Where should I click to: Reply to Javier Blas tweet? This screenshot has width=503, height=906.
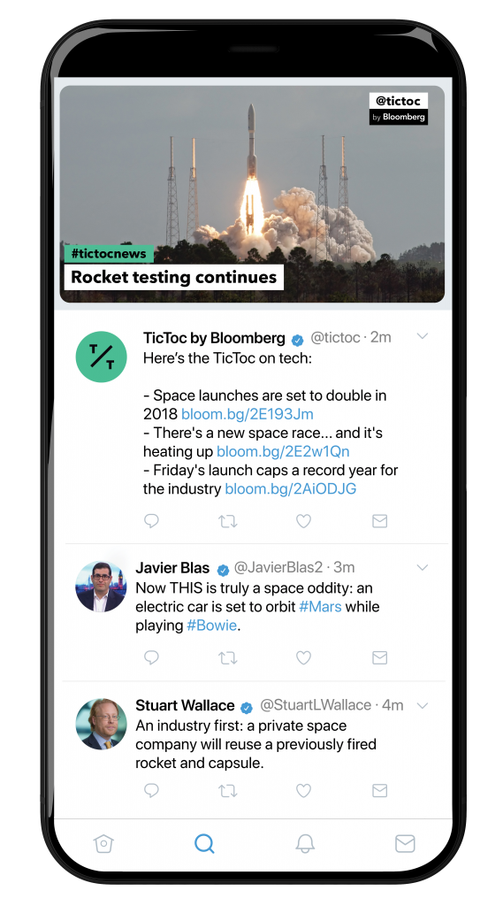151,657
